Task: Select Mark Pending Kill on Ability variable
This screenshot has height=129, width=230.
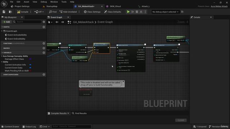Action: coord(17,71)
